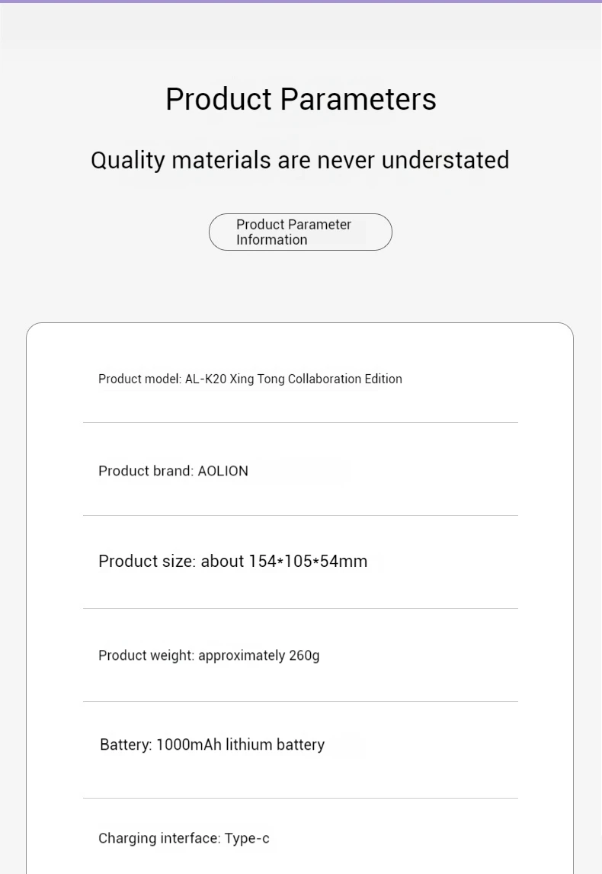Click the Product model label
Screen dimensions: 602x874
point(139,379)
